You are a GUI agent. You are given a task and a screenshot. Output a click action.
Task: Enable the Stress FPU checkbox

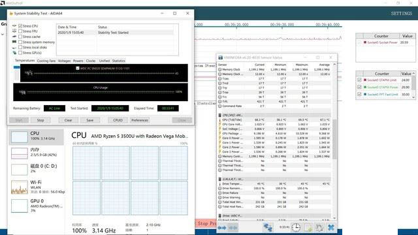point(20,31)
